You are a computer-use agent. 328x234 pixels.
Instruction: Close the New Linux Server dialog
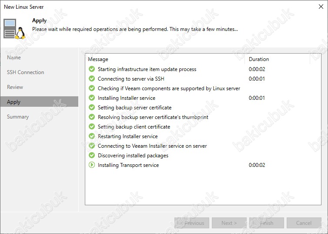321,7
